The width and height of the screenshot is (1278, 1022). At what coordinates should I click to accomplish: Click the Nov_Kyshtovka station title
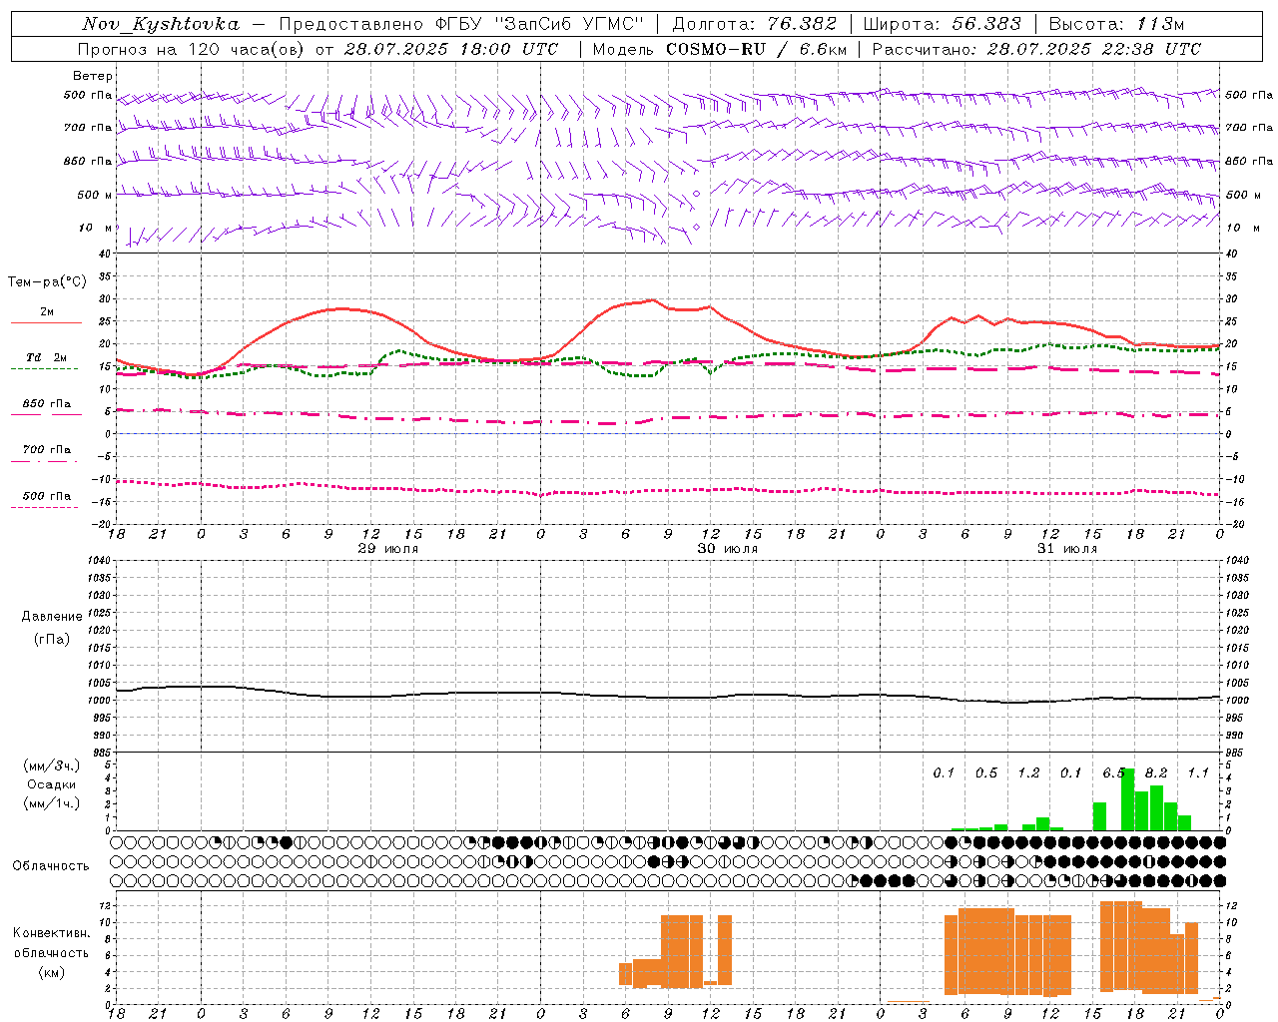pos(161,24)
